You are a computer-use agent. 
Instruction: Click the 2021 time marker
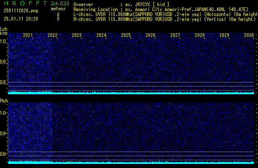tap(28, 35)
